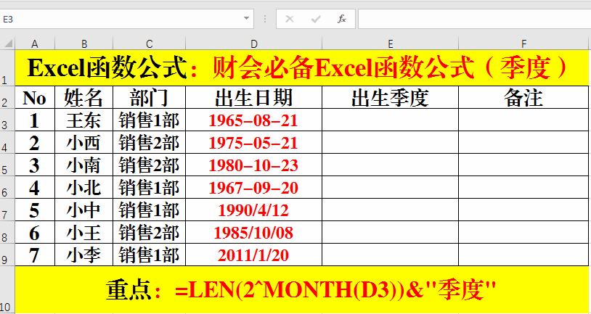The width and height of the screenshot is (591, 314).
Task: Select column D header
Action: tap(254, 44)
